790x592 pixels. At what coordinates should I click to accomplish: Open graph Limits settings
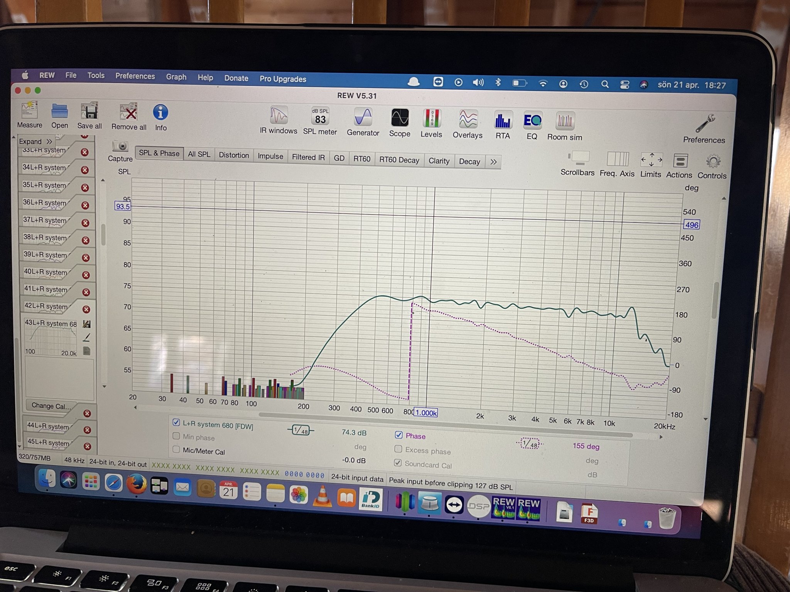[x=651, y=165]
